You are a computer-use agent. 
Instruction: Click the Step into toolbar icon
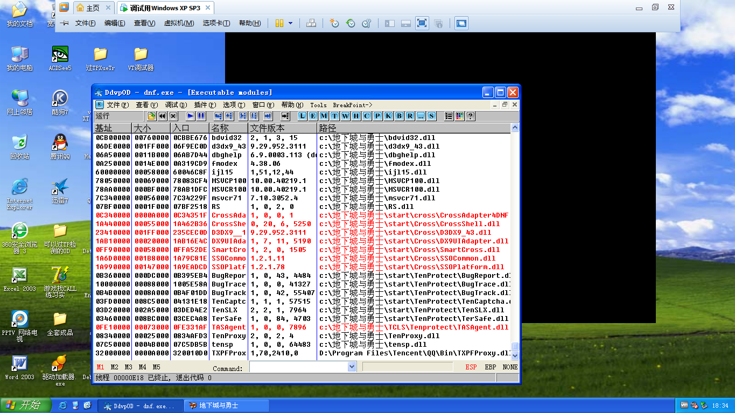218,116
